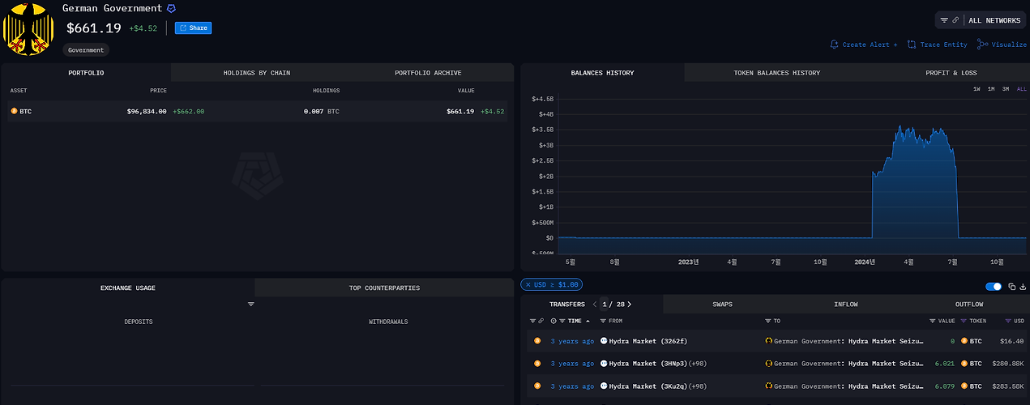This screenshot has width=1030, height=405.
Task: Open the Swaps tab
Action: pos(723,305)
